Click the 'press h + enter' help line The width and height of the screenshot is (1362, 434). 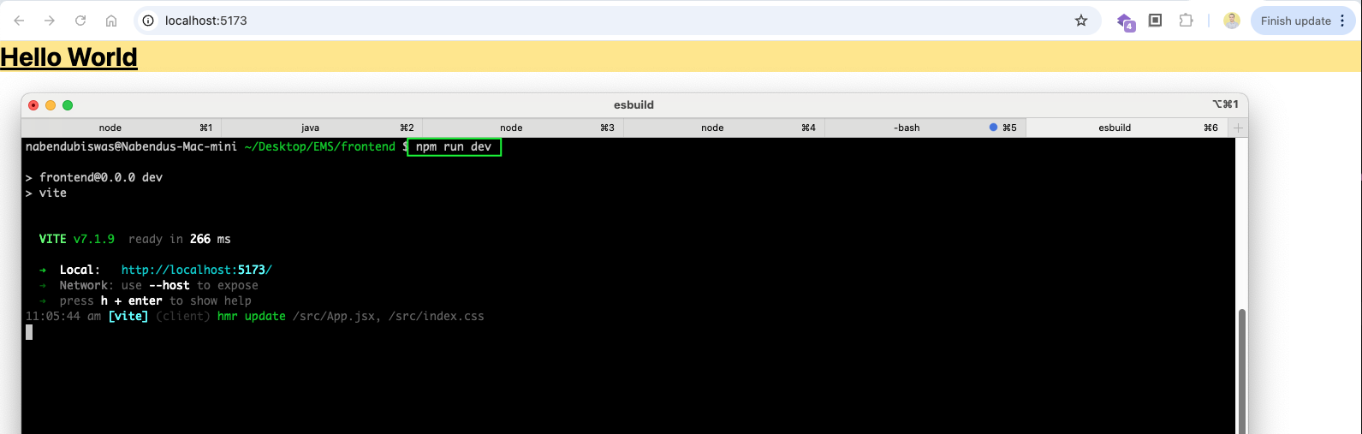click(x=155, y=300)
